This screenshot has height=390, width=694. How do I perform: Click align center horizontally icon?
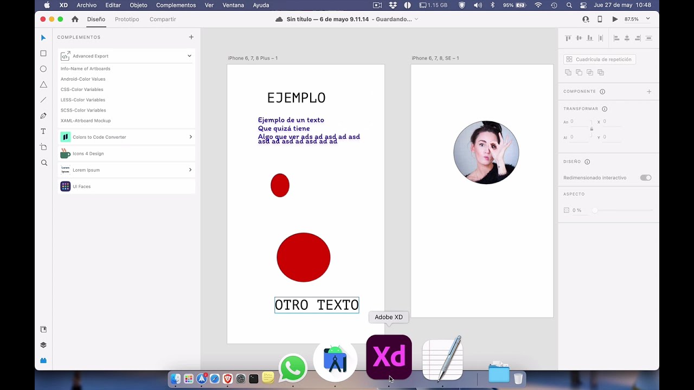coord(627,38)
